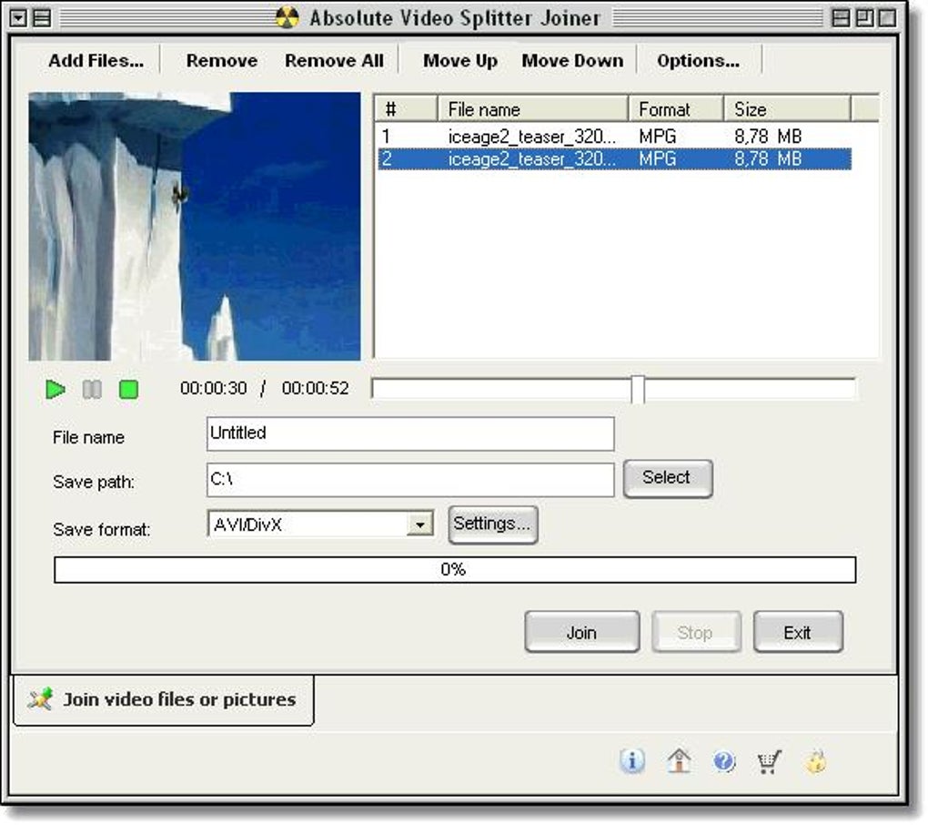Switch to Join video files or pictures tab
Screen dimensions: 928x825
164,699
